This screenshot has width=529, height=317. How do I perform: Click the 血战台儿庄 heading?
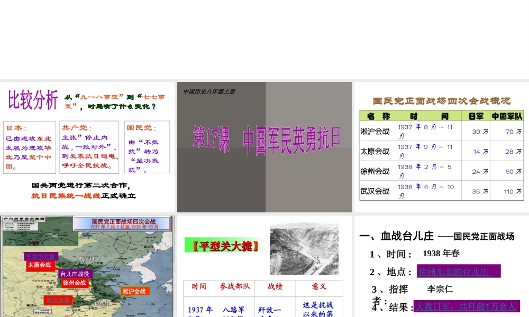(407, 236)
